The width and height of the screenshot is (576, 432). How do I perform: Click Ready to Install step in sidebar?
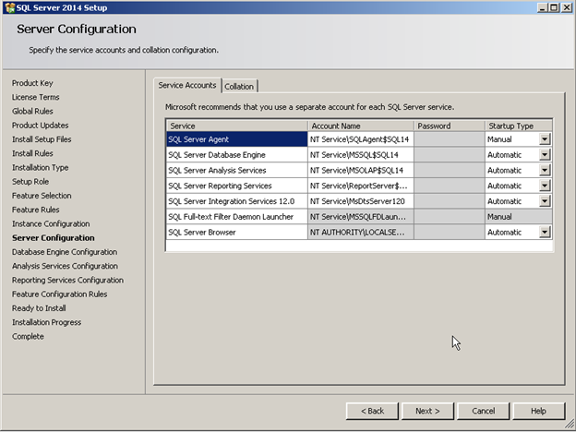coord(39,308)
